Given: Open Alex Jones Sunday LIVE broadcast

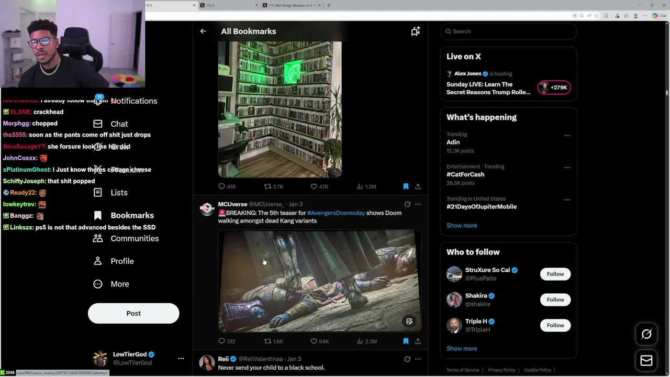Looking at the screenshot, I should [x=488, y=88].
